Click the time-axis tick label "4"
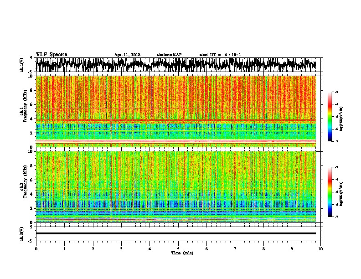361x279 pixels. point(150,249)
